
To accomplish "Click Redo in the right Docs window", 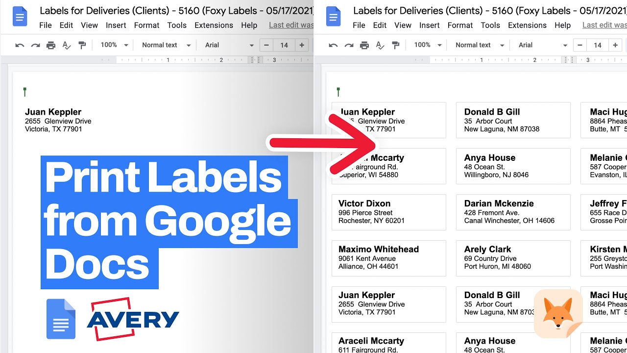I will [349, 45].
